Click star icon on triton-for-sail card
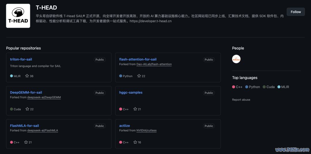 click(27, 76)
